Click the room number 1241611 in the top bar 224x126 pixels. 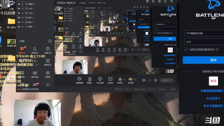click(92, 3)
